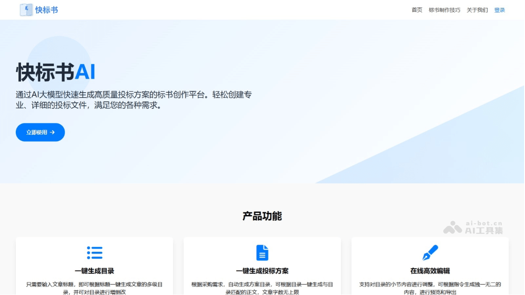
Task: Click the arrow icon inside the 立即使用 button
Action: tap(52, 132)
